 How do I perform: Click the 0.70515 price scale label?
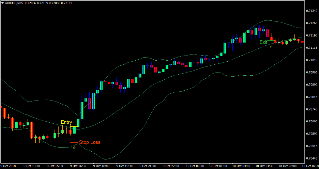310,146
